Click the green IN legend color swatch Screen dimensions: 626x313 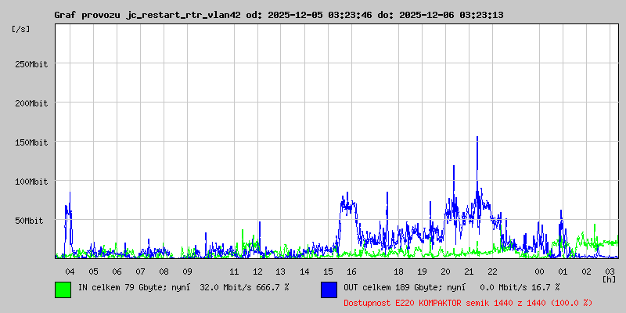[63, 289]
